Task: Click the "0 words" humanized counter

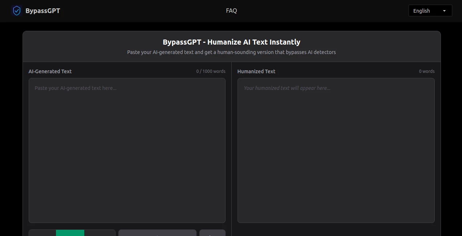Action: (x=427, y=71)
